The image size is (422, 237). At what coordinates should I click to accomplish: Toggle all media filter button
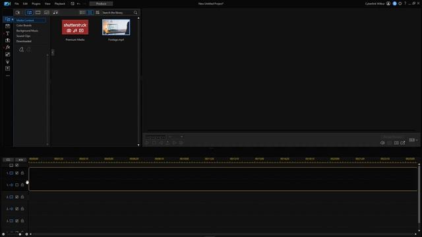point(29,13)
